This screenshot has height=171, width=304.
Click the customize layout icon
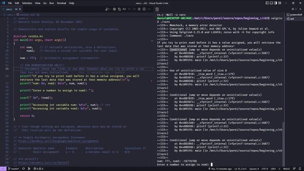pyautogui.click(x=280, y=3)
